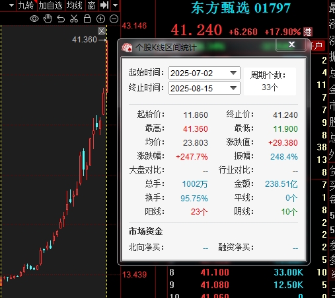Click the 周期个数 33个 box

(x=270, y=81)
